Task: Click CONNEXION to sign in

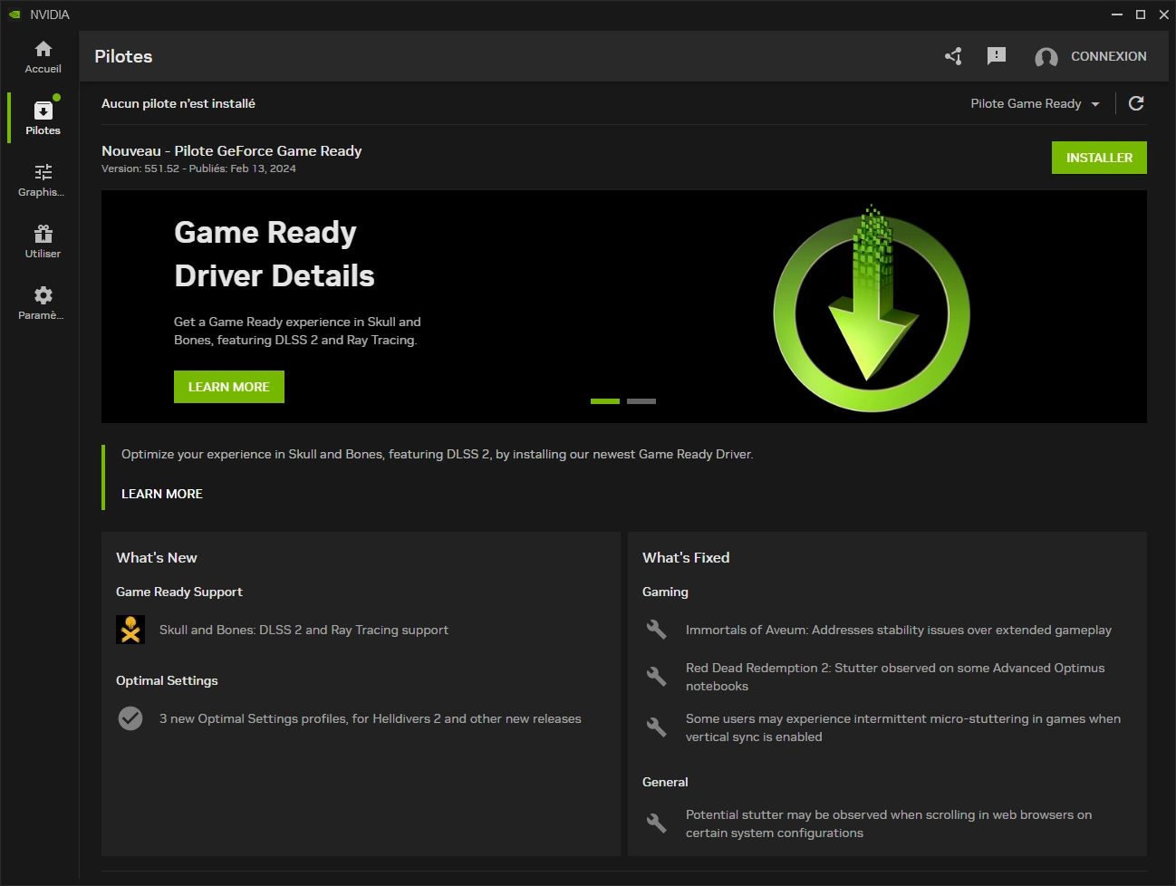Action: [x=1109, y=56]
